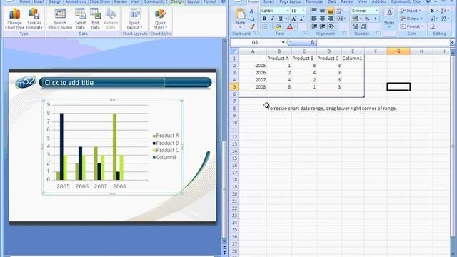The width and height of the screenshot is (457, 257).
Task: Open Cell Styles gallery button
Action: [x=389, y=19]
